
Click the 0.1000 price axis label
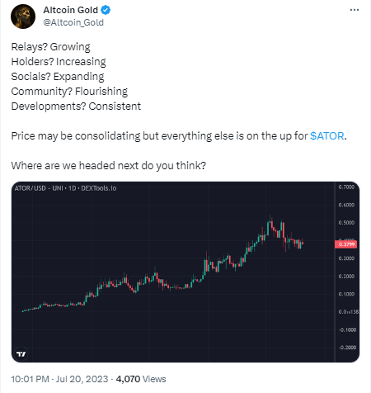pos(346,294)
